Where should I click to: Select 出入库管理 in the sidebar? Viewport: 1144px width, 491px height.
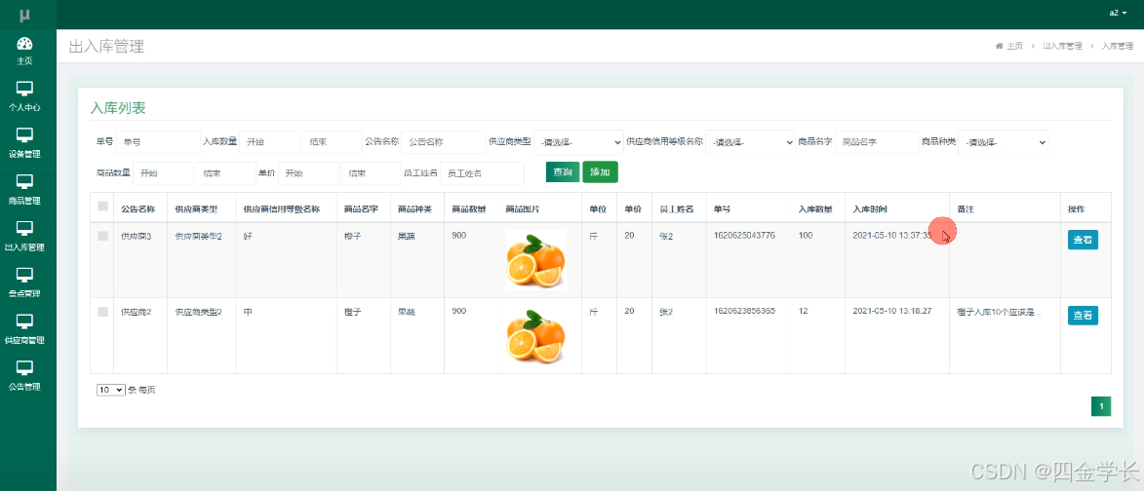point(24,237)
